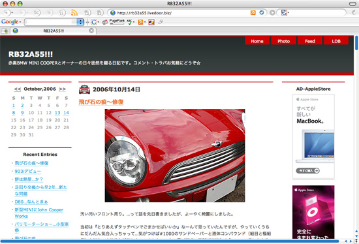Click the Stop loading toolbar button
The height and width of the screenshot is (244, 359).
[50, 12]
